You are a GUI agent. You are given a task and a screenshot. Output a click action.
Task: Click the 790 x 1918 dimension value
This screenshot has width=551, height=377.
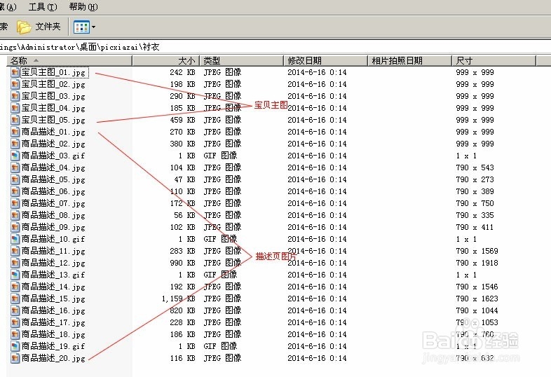tap(477, 263)
